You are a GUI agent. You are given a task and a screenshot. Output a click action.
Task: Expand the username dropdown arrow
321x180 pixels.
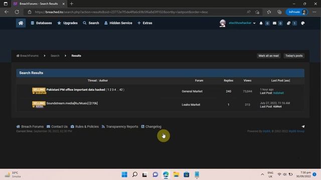point(254,23)
